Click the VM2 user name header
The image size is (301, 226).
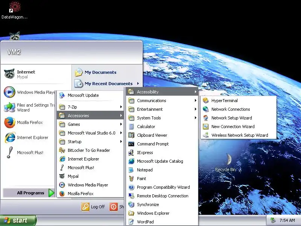[x=14, y=52]
